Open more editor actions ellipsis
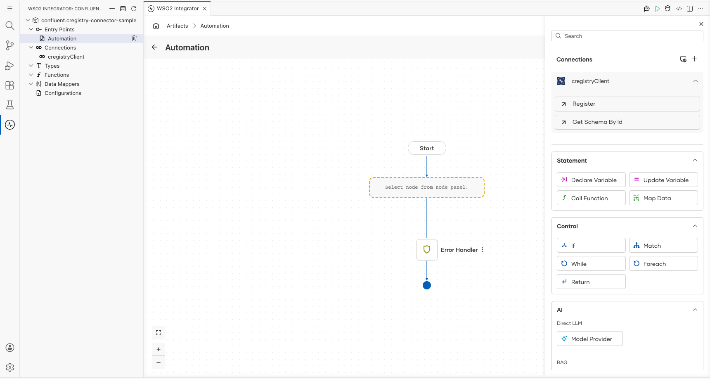This screenshot has width=710, height=379. click(x=701, y=8)
